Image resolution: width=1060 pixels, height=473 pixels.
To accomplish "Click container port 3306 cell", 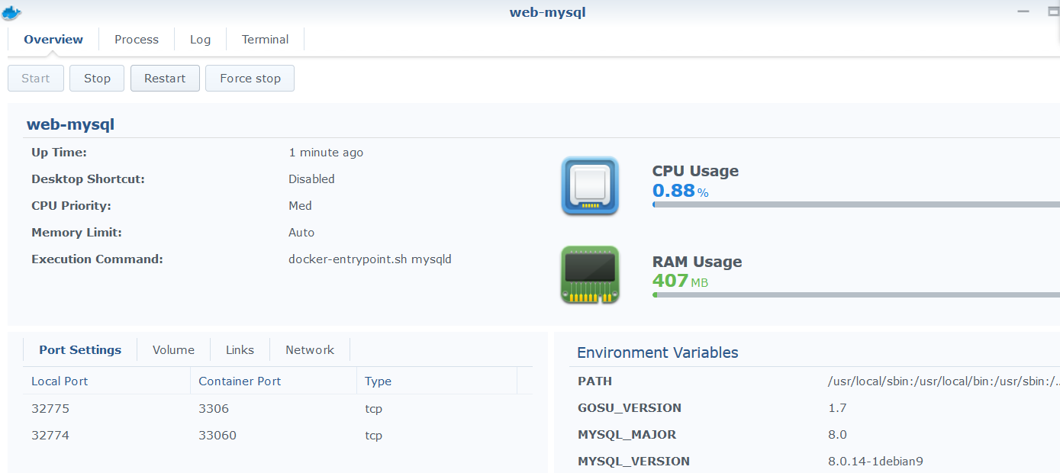I will (x=214, y=409).
